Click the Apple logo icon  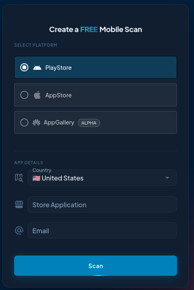[x=37, y=95]
